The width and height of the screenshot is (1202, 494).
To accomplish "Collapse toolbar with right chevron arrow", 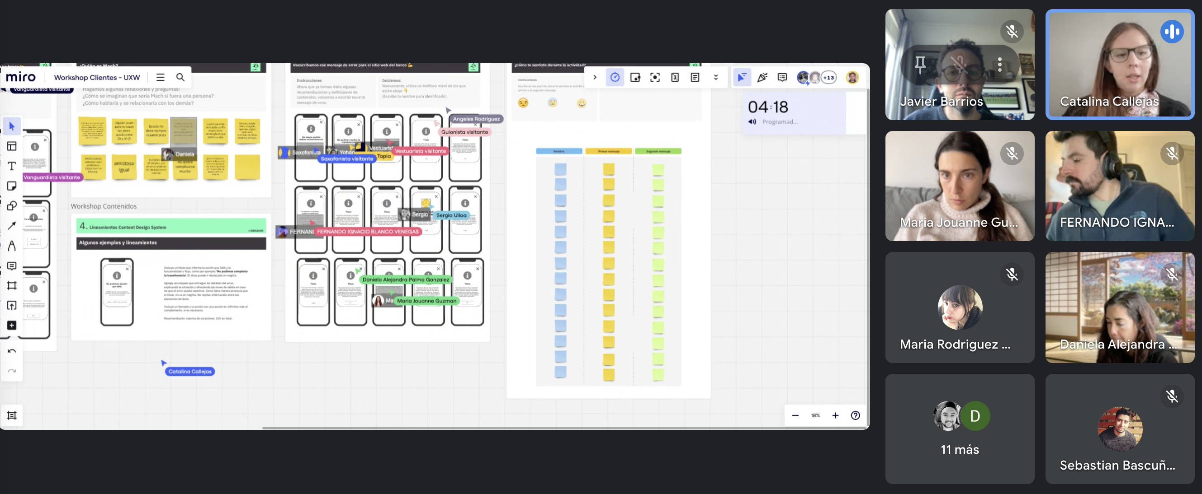I will point(595,77).
